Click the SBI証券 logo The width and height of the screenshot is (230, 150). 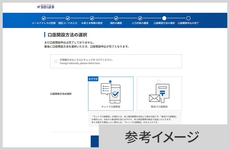tap(46, 7)
